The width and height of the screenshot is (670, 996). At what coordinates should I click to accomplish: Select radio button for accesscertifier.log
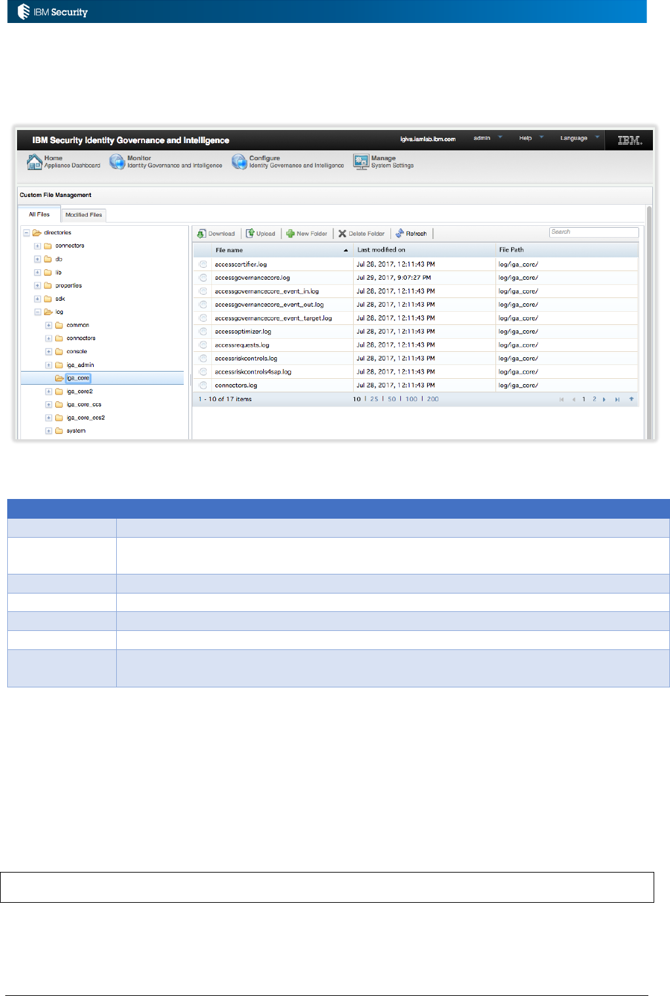click(x=203, y=264)
